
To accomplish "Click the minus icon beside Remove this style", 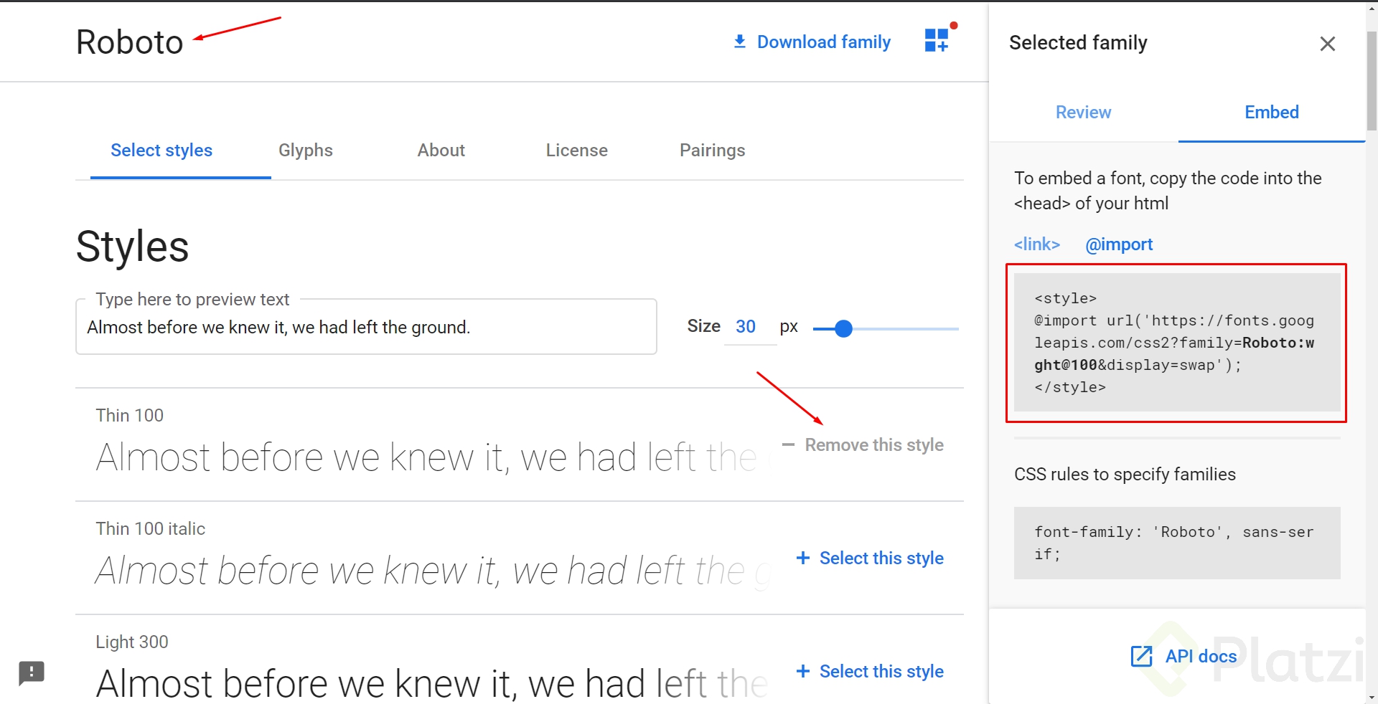I will tap(788, 445).
